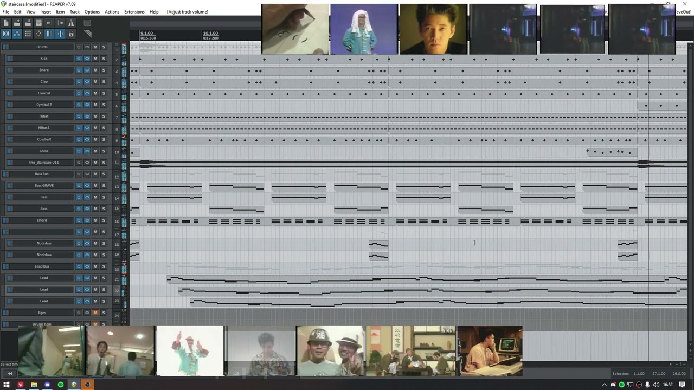Select the Lead Bus track name

[42, 266]
